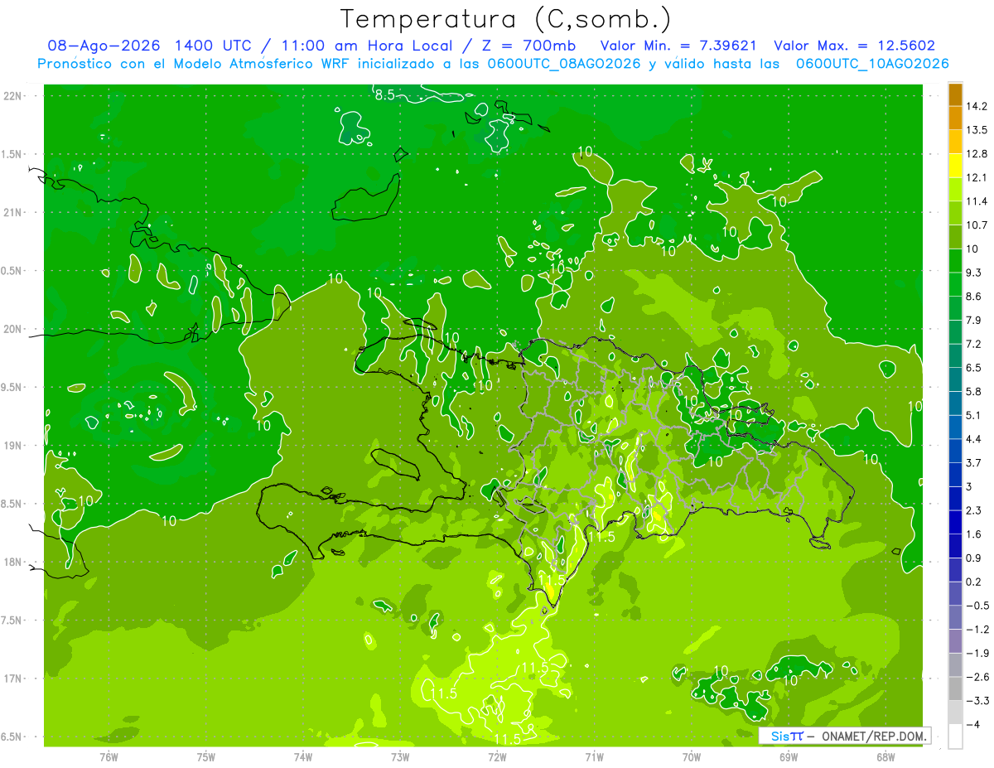
Task: Click the '19N' latitude axis label
Action: point(13,446)
